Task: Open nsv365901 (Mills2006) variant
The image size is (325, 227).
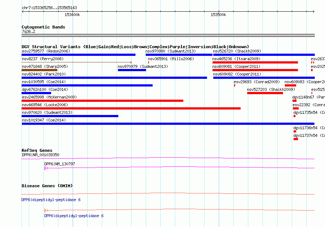Action: click(x=171, y=59)
